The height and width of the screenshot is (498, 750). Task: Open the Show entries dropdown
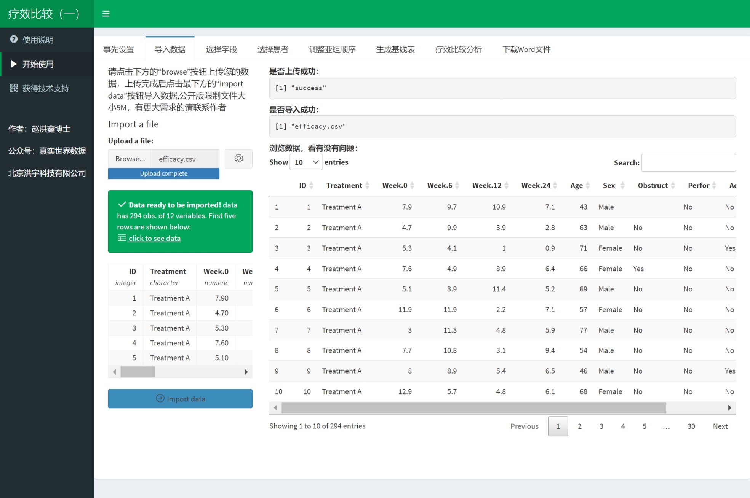click(x=306, y=162)
